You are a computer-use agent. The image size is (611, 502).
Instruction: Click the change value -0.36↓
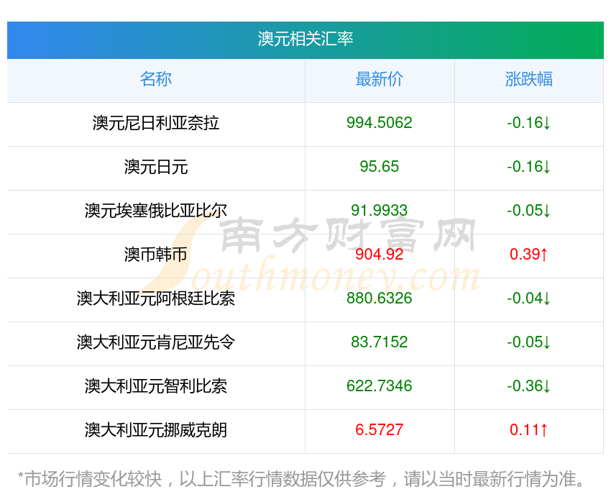[x=529, y=386]
